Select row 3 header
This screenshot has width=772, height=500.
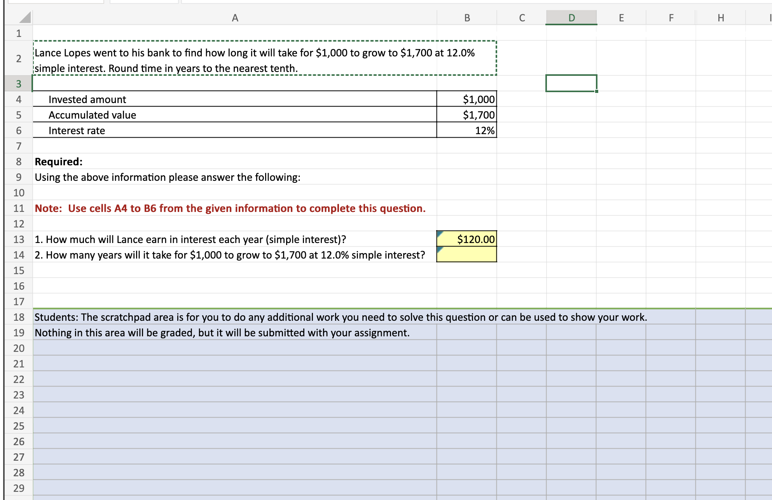18,84
